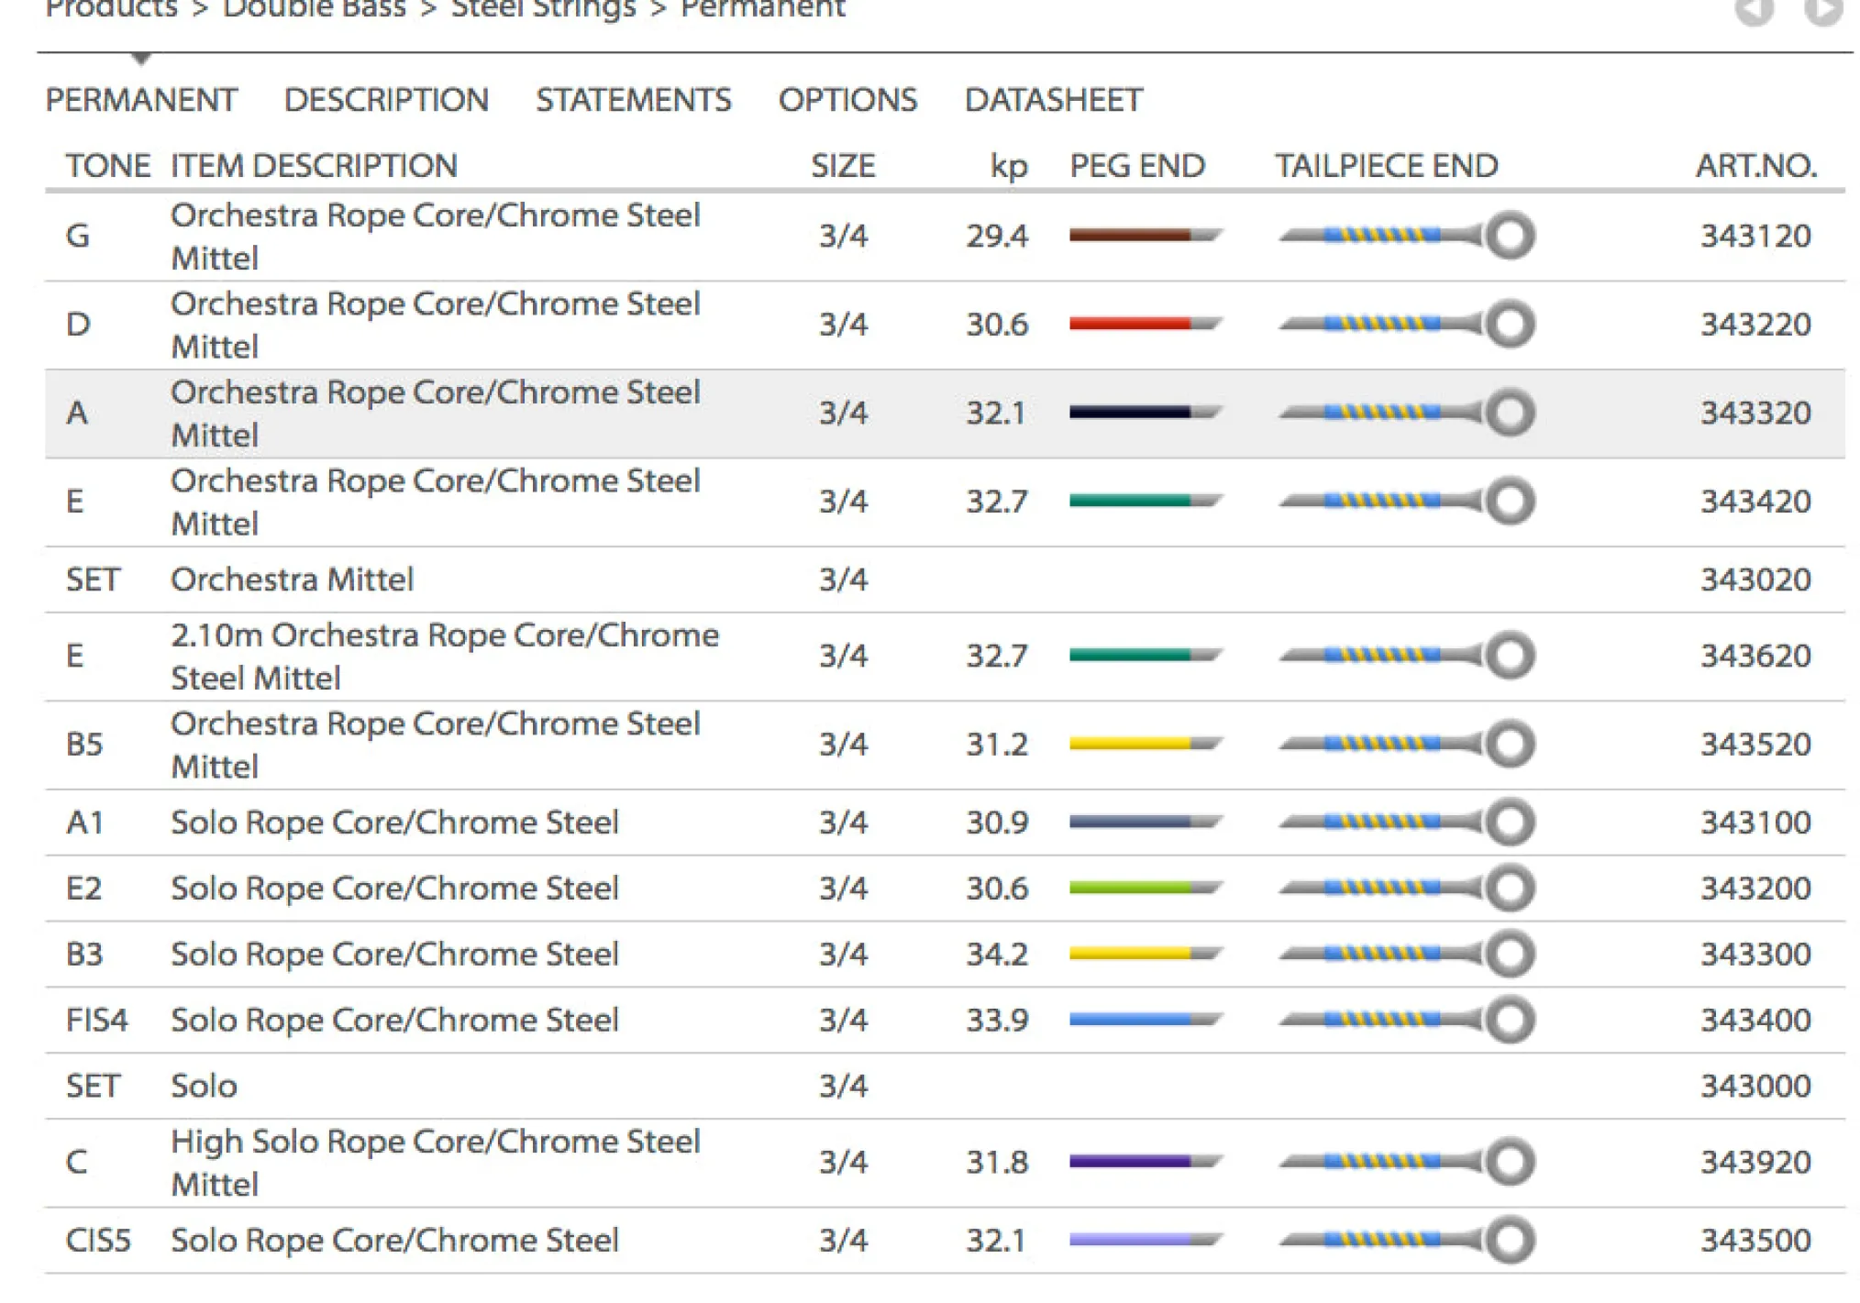
Task: Click article number 343000 for Solo set
Action: point(1755,1086)
